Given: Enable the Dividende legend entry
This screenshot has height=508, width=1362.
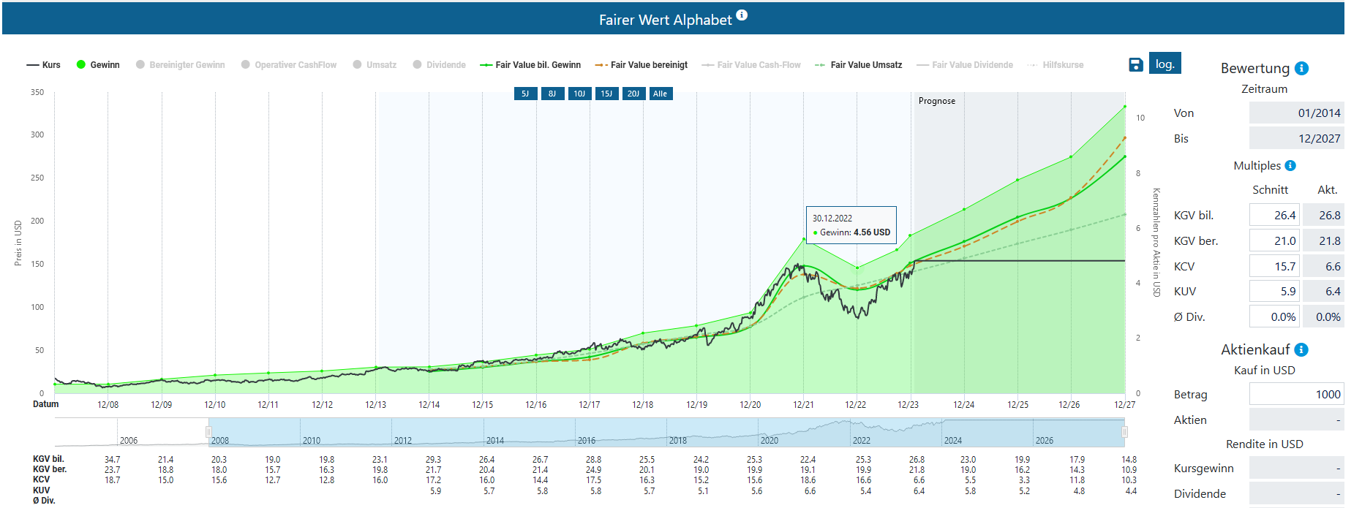Looking at the screenshot, I should pyautogui.click(x=439, y=65).
